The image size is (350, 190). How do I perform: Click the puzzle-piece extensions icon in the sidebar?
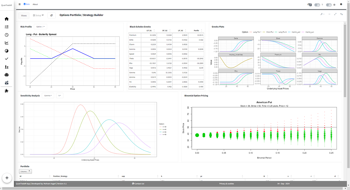(x=6, y=90)
